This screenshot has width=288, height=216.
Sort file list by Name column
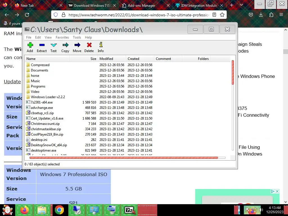click(47, 59)
